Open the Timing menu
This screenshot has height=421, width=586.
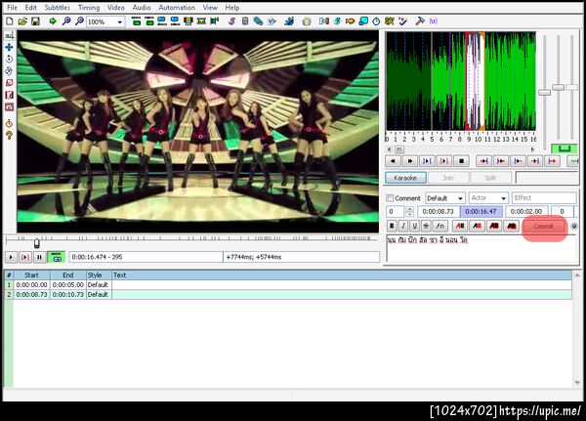coord(89,8)
